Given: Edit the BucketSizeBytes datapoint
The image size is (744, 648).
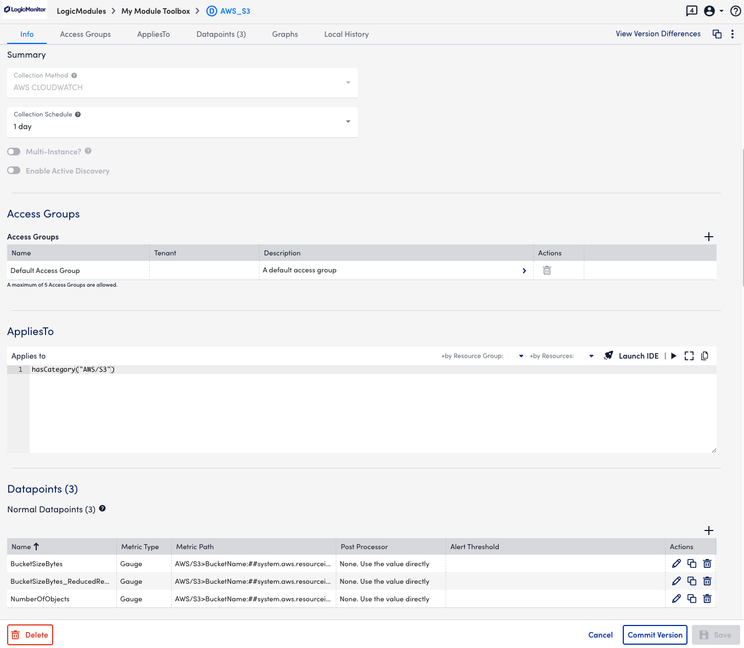Looking at the screenshot, I should click(677, 563).
